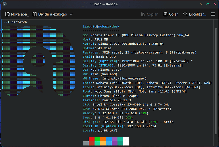Open search with Localizar button

point(195,14)
